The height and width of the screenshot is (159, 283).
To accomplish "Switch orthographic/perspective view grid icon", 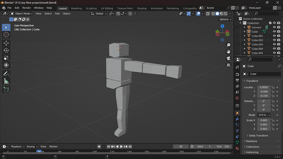I will [x=229, y=65].
